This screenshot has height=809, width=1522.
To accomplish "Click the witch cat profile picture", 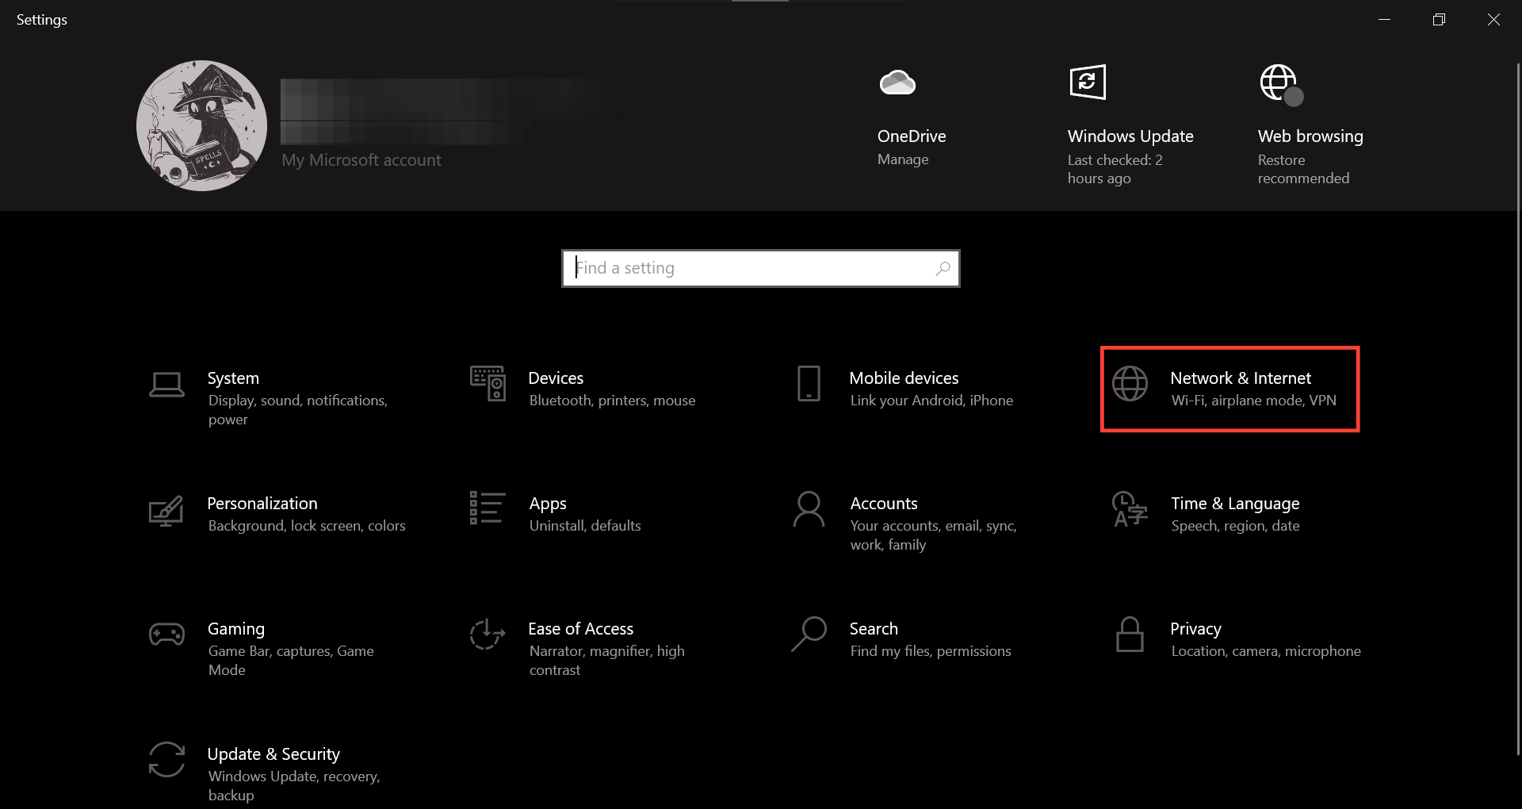I will pos(201,125).
